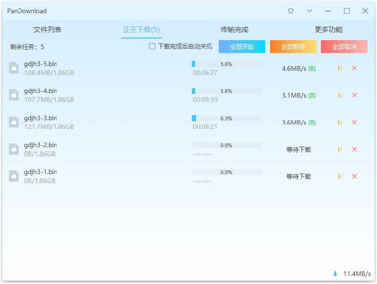Click the remaining time 00:09:39
This screenshot has height=284, width=377.
pos(205,100)
